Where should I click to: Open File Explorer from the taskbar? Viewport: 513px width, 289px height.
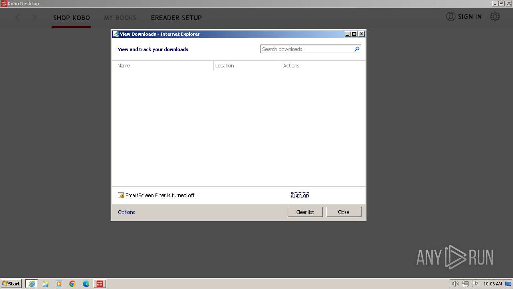pyautogui.click(x=45, y=284)
